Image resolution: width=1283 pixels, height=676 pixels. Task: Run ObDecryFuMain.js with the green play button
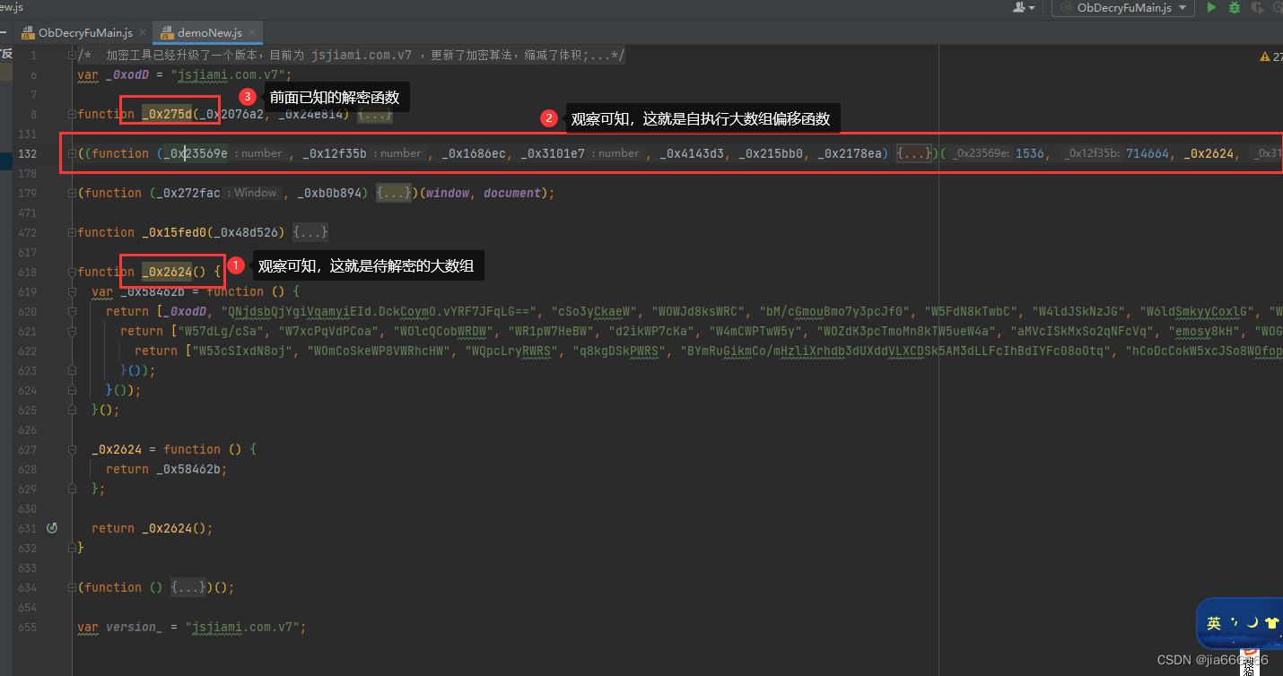pos(1211,7)
